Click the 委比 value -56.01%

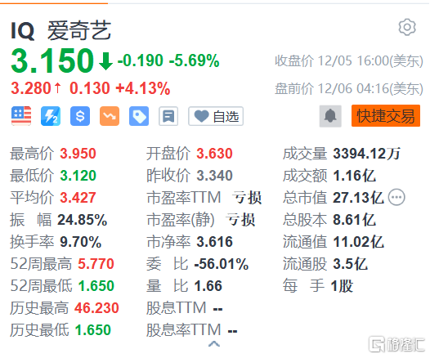222,264
